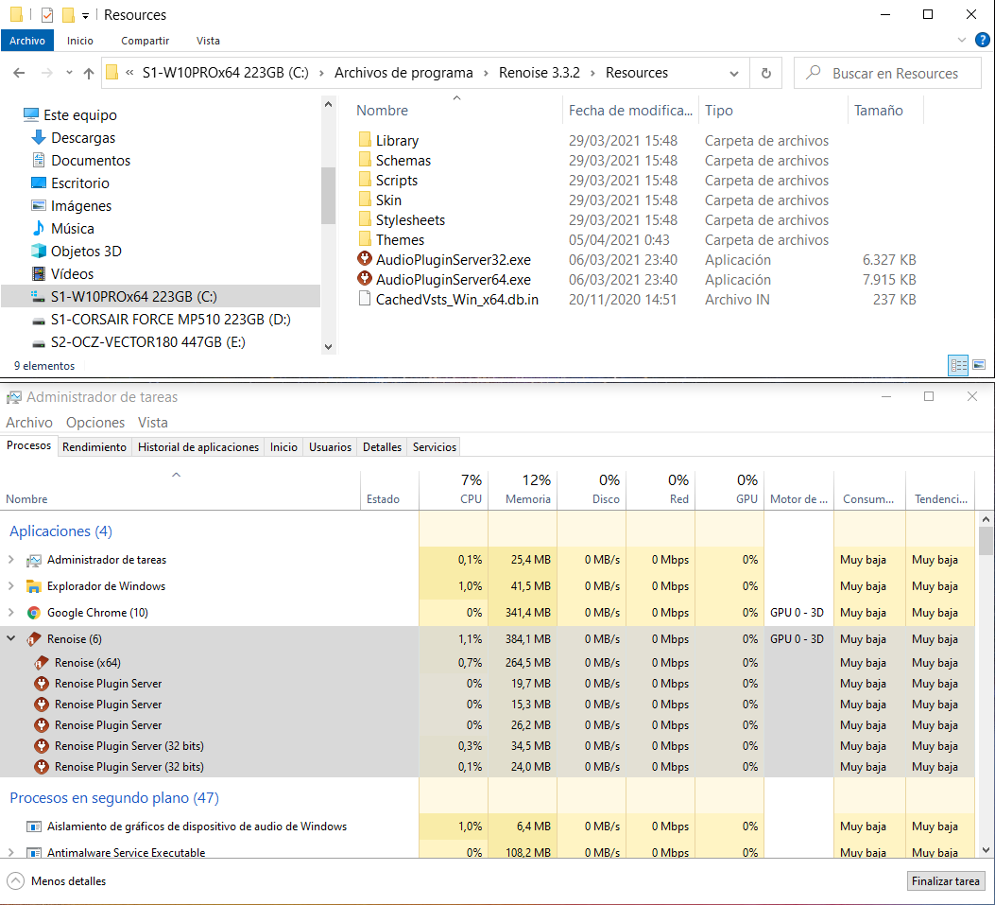Image resolution: width=995 pixels, height=905 pixels.
Task: Expand the Explorer ribbon chevron
Action: point(962,40)
